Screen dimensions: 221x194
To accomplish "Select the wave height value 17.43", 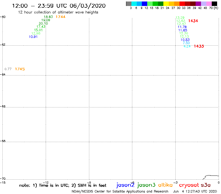I will pyautogui.click(x=41, y=27).
